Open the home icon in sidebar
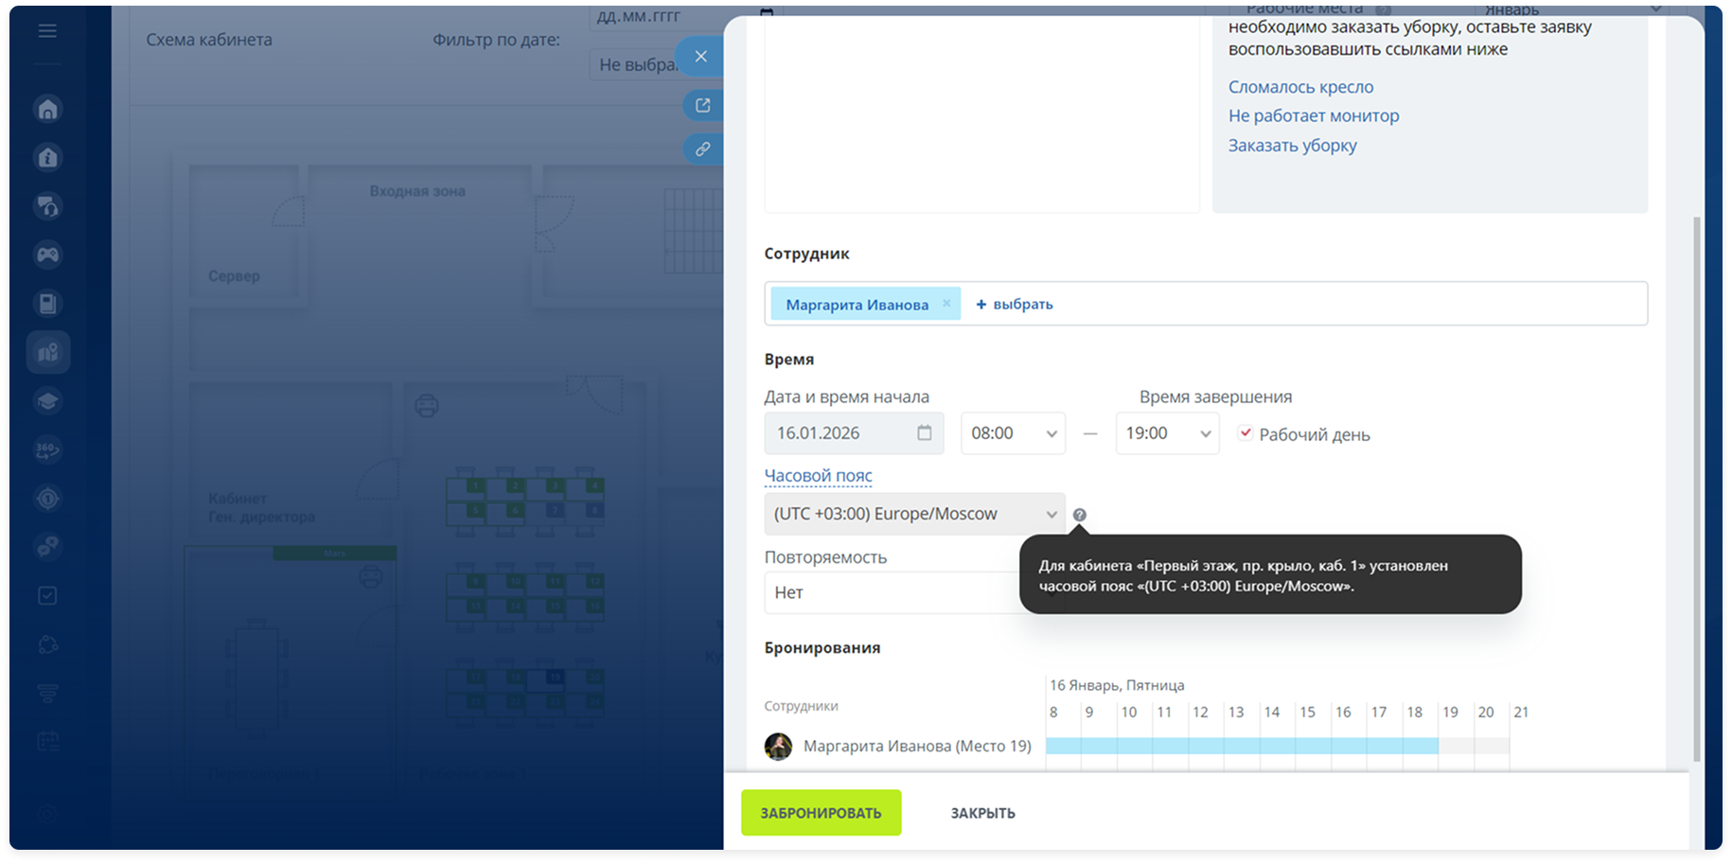Screen dimensions: 1732x863 tap(47, 109)
